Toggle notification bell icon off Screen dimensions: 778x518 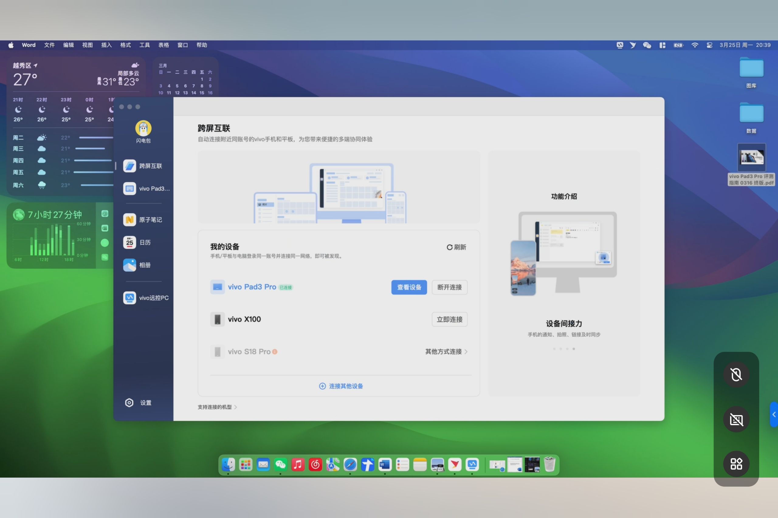point(736,375)
